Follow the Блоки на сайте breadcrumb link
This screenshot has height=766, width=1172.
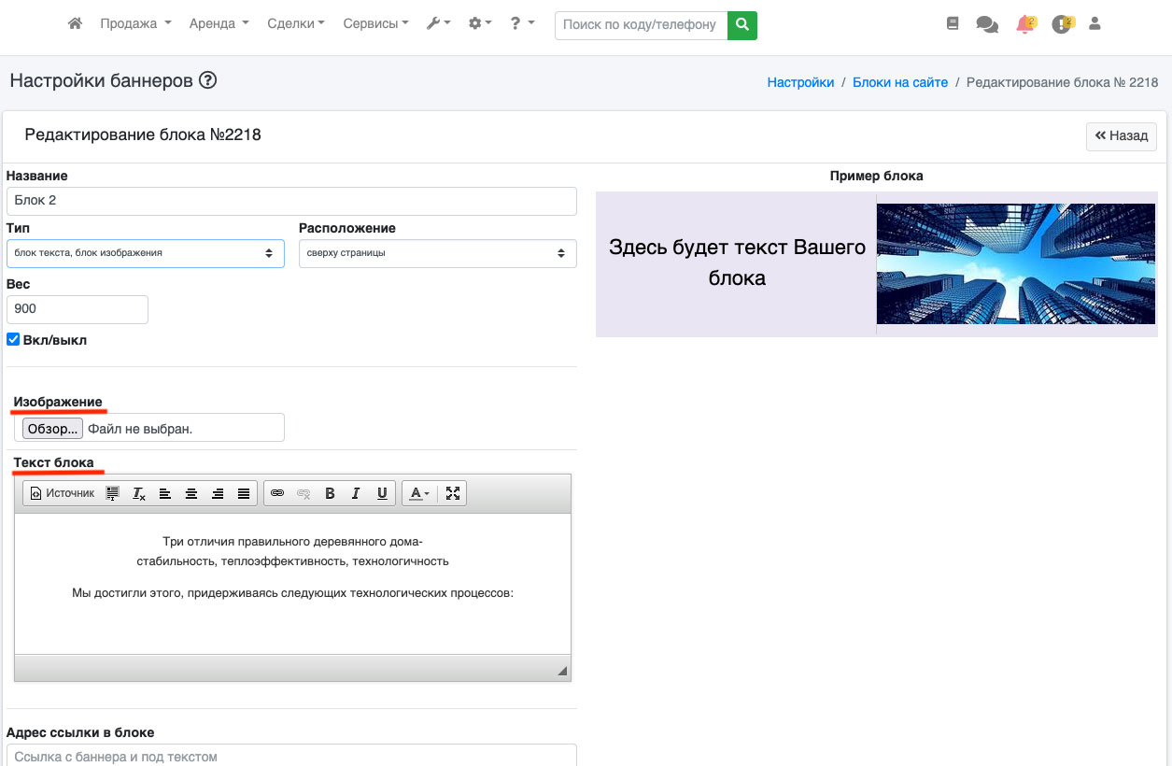click(900, 82)
